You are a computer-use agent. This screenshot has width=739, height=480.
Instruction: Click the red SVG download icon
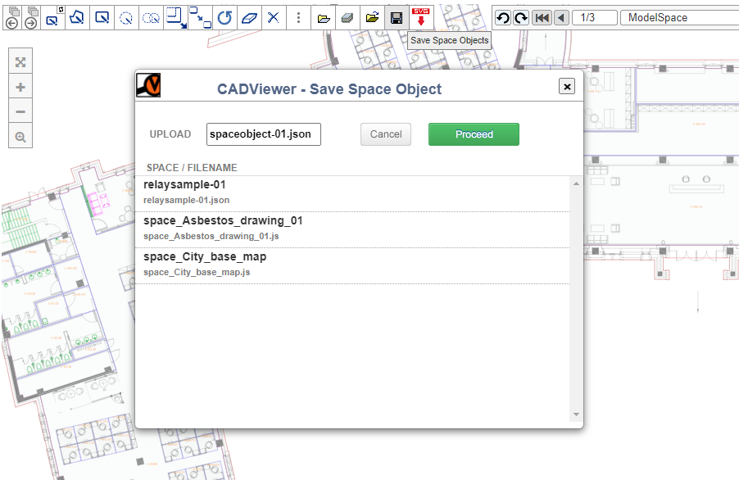pos(421,18)
